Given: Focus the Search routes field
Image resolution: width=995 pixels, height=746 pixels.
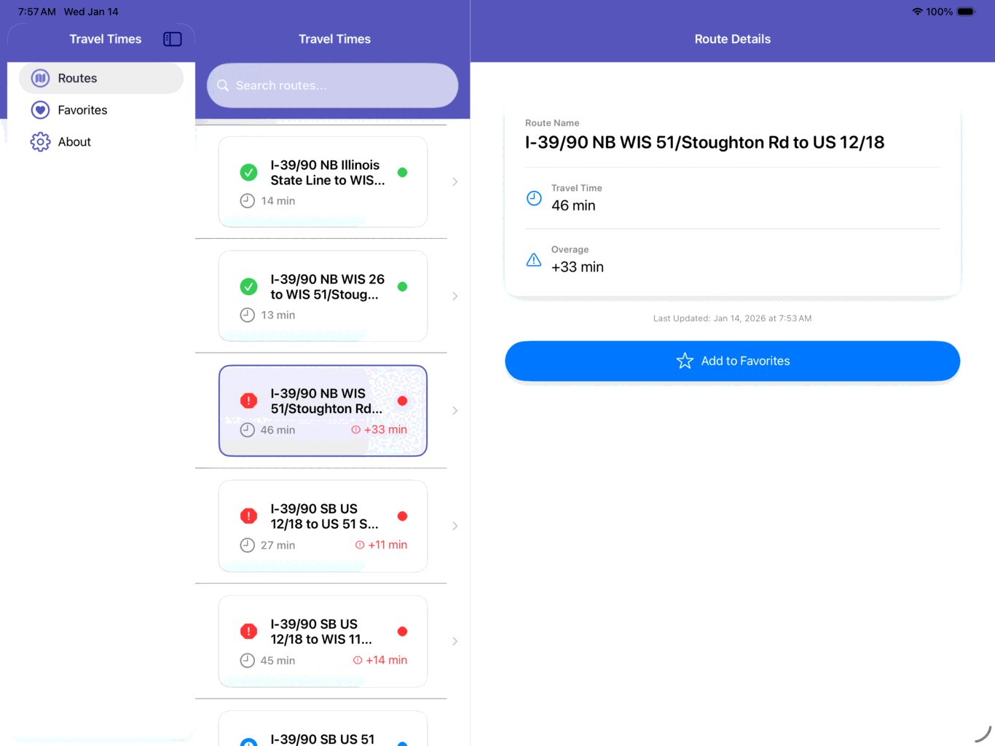Looking at the screenshot, I should tap(332, 85).
